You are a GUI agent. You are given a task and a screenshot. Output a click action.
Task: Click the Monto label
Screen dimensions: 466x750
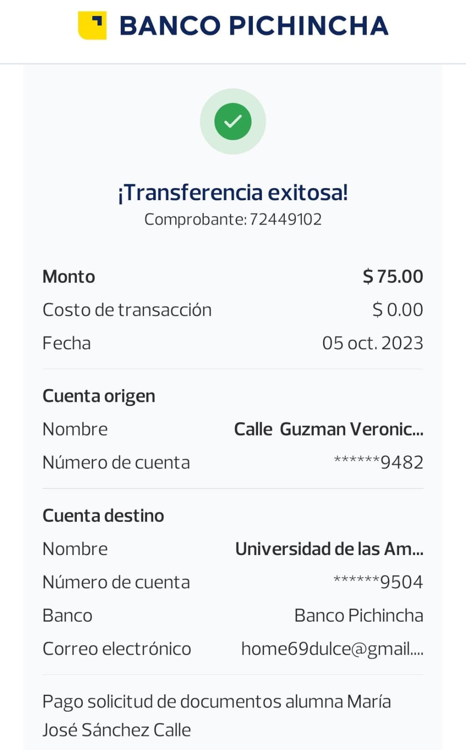coord(69,277)
